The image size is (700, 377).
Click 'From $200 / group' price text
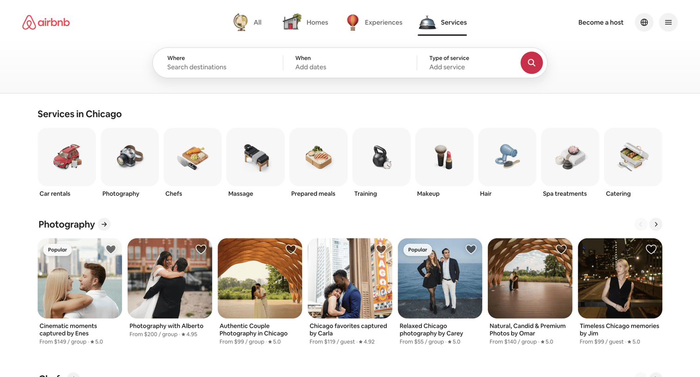coord(153,334)
